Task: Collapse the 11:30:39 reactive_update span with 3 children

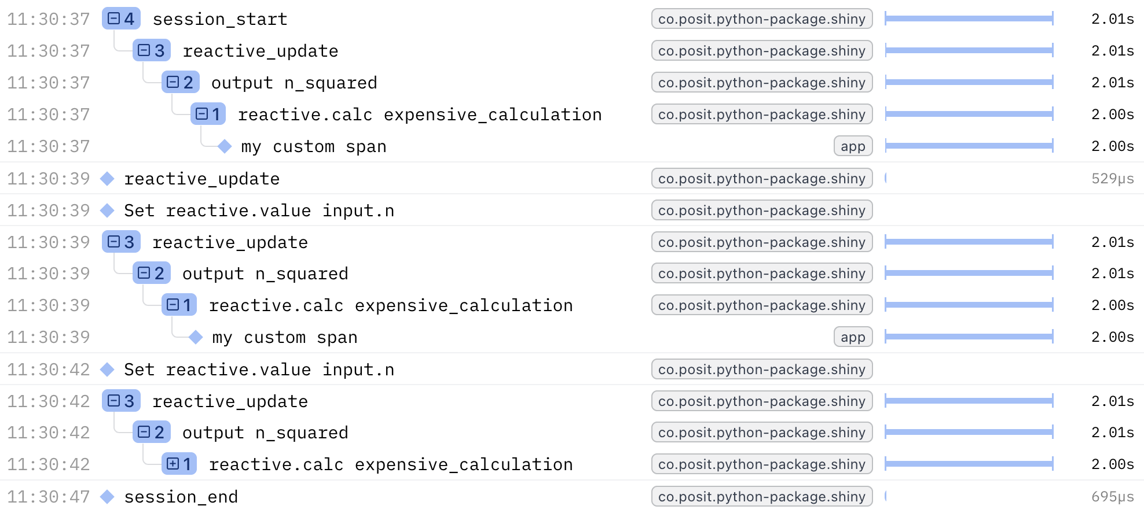Action: (115, 242)
